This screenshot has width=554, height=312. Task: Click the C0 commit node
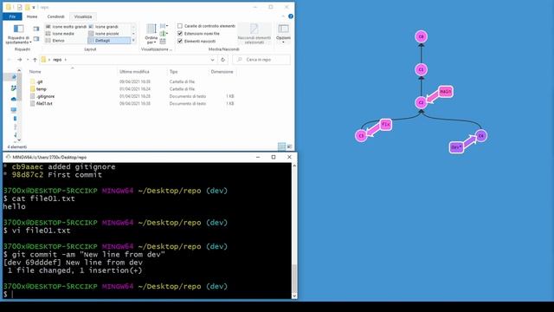421,36
